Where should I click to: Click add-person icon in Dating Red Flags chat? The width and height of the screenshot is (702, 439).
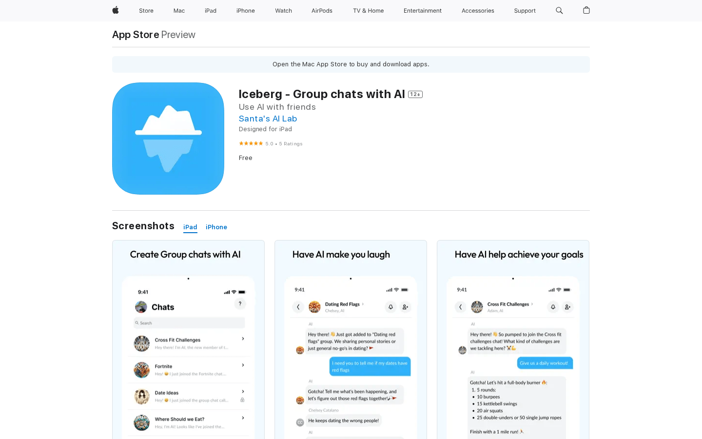click(x=405, y=307)
